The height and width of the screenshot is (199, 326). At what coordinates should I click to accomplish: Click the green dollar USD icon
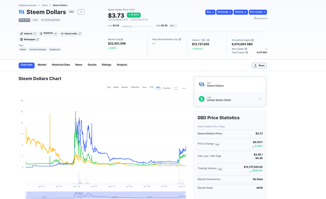click(201, 99)
